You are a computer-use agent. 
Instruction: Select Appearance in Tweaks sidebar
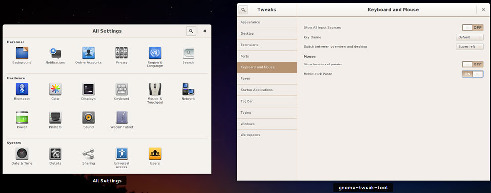point(266,22)
